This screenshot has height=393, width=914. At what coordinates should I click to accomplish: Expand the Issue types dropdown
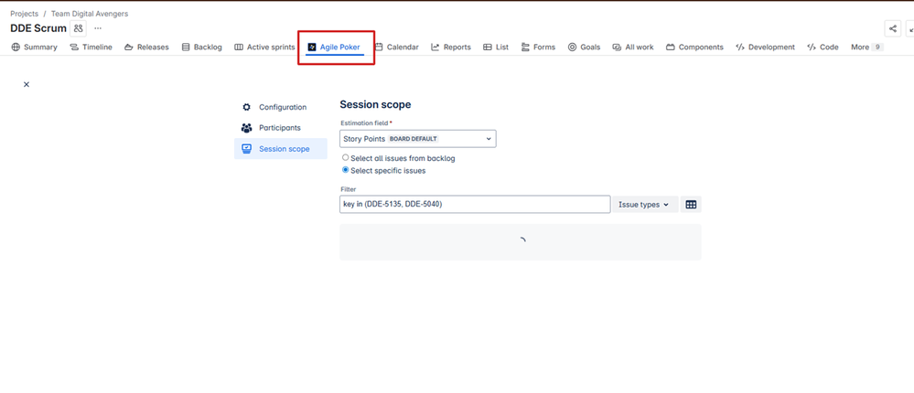(x=645, y=205)
